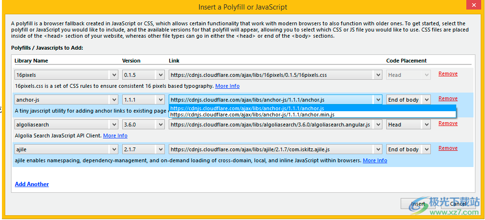Open the 1.1.1 version dropdown

(x=143, y=100)
